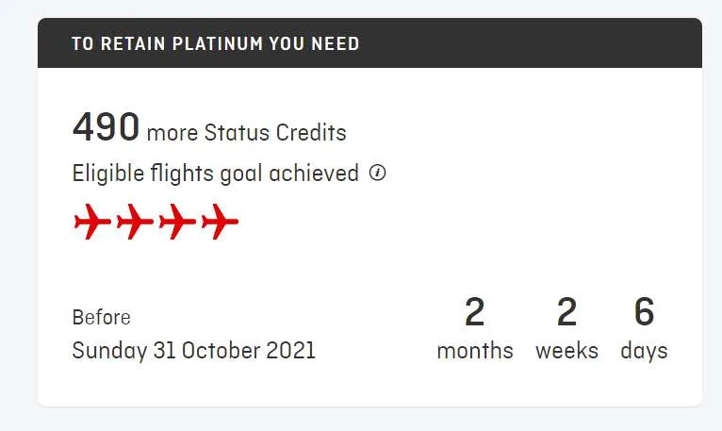Click the weeks countdown number

566,312
